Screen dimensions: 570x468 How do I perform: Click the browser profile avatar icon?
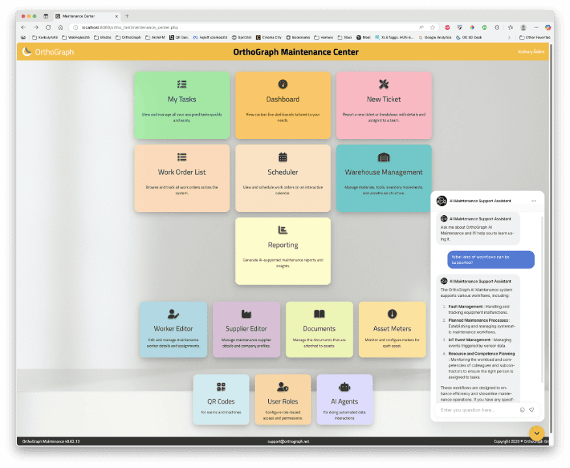tap(523, 27)
